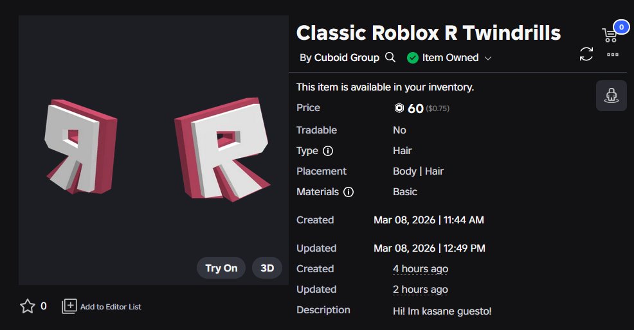Click the search magnifier beside Cuboid Group
The image size is (634, 330).
coord(390,57)
